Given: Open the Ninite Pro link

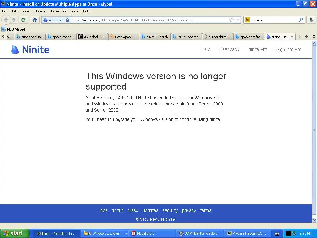Looking at the screenshot, I should point(258,49).
